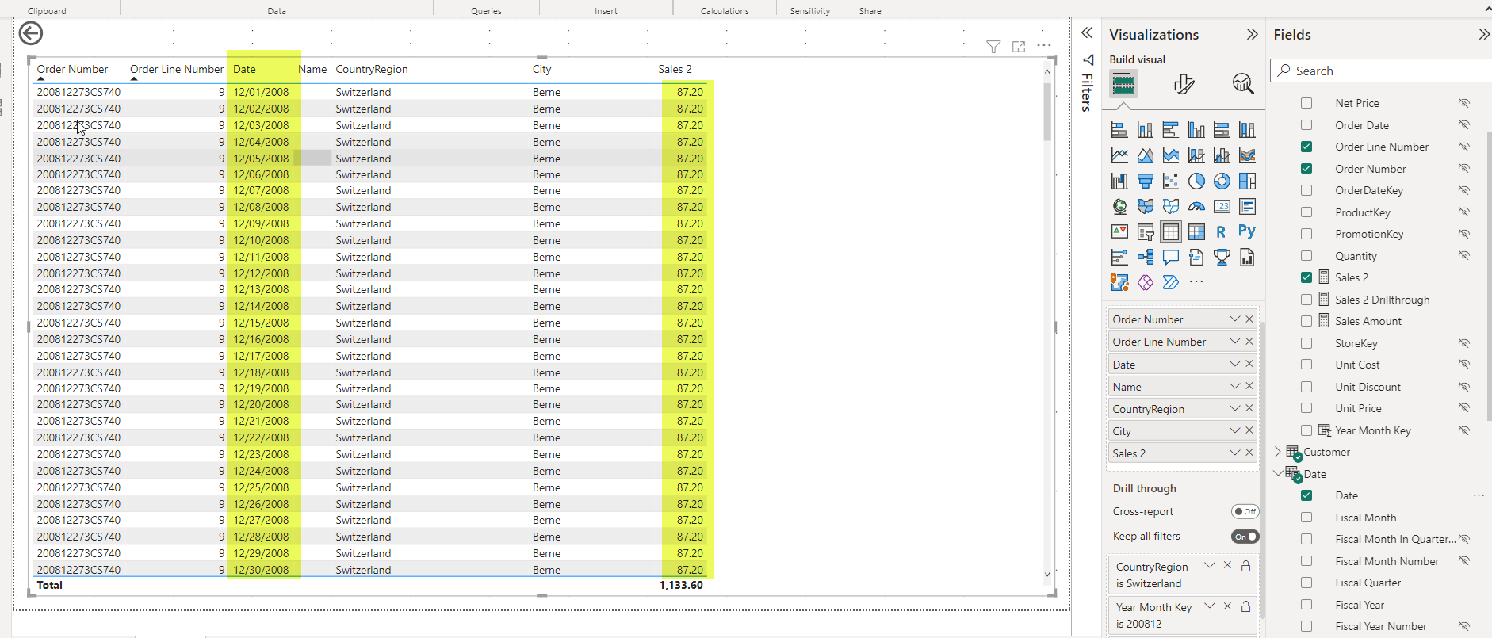The image size is (1492, 638).
Task: Remove the Name field from the well
Action: [1249, 386]
